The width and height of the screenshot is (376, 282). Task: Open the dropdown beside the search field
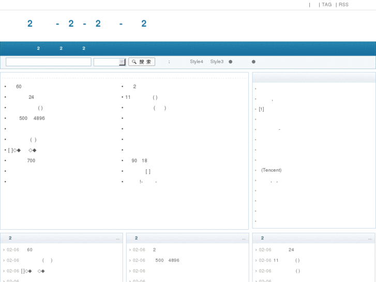(122, 62)
